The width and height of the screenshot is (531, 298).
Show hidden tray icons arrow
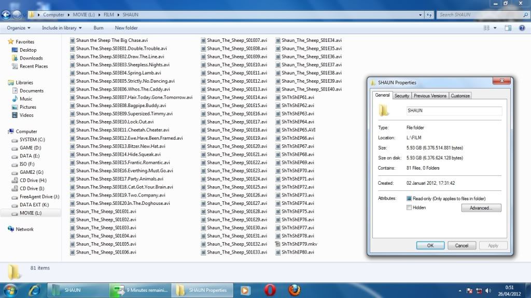(x=459, y=291)
